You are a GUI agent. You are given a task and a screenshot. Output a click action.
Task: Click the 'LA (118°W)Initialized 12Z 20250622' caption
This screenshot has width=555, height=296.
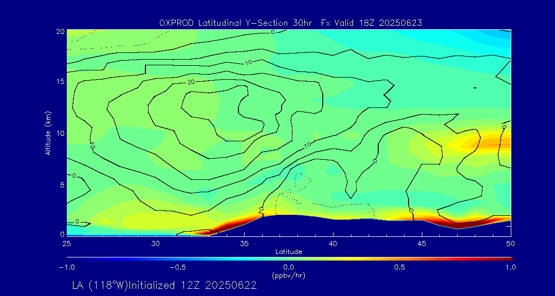coord(164,285)
